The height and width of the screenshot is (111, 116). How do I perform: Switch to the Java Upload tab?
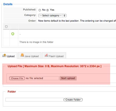[30, 55]
